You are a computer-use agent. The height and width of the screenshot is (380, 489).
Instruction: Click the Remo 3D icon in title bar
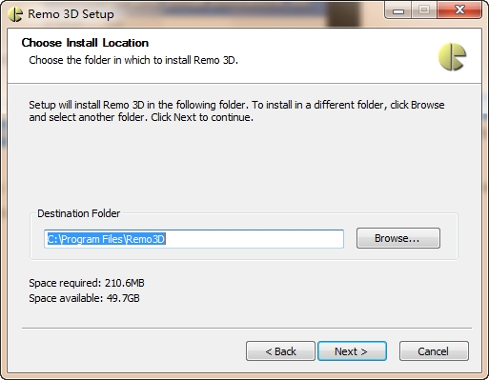point(15,14)
